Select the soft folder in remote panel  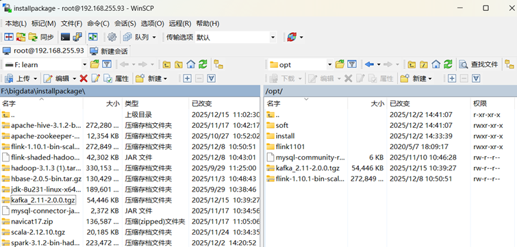[x=282, y=125]
